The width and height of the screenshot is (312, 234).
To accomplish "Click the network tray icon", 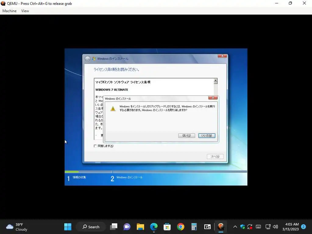I will (x=268, y=227).
